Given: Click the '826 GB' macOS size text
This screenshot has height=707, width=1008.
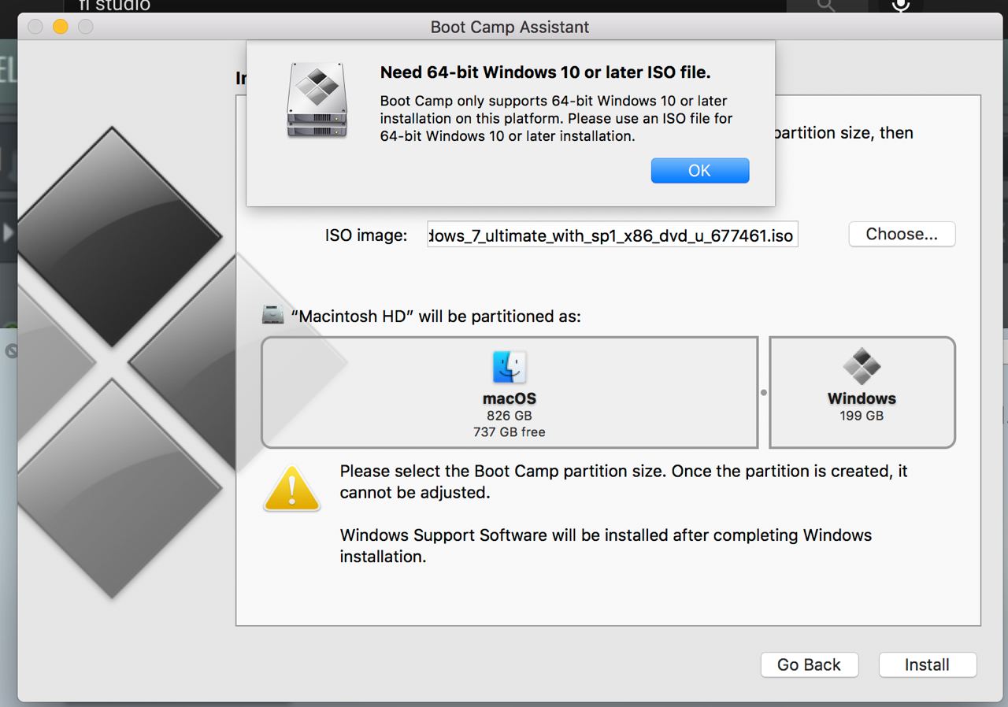Looking at the screenshot, I should coord(509,416).
